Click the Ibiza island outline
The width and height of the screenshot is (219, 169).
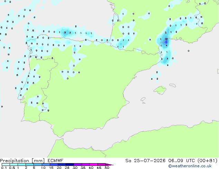(143, 99)
